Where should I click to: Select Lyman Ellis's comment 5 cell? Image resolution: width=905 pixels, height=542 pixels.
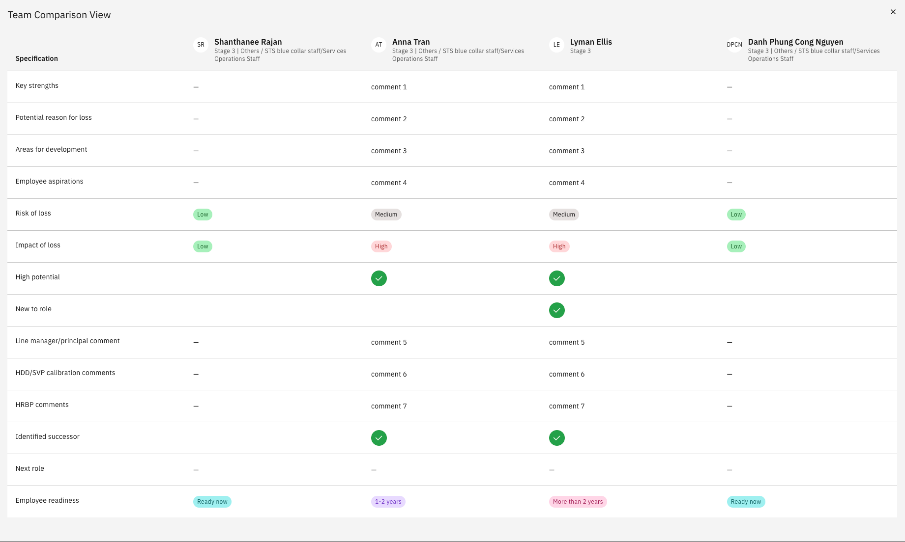coord(567,342)
